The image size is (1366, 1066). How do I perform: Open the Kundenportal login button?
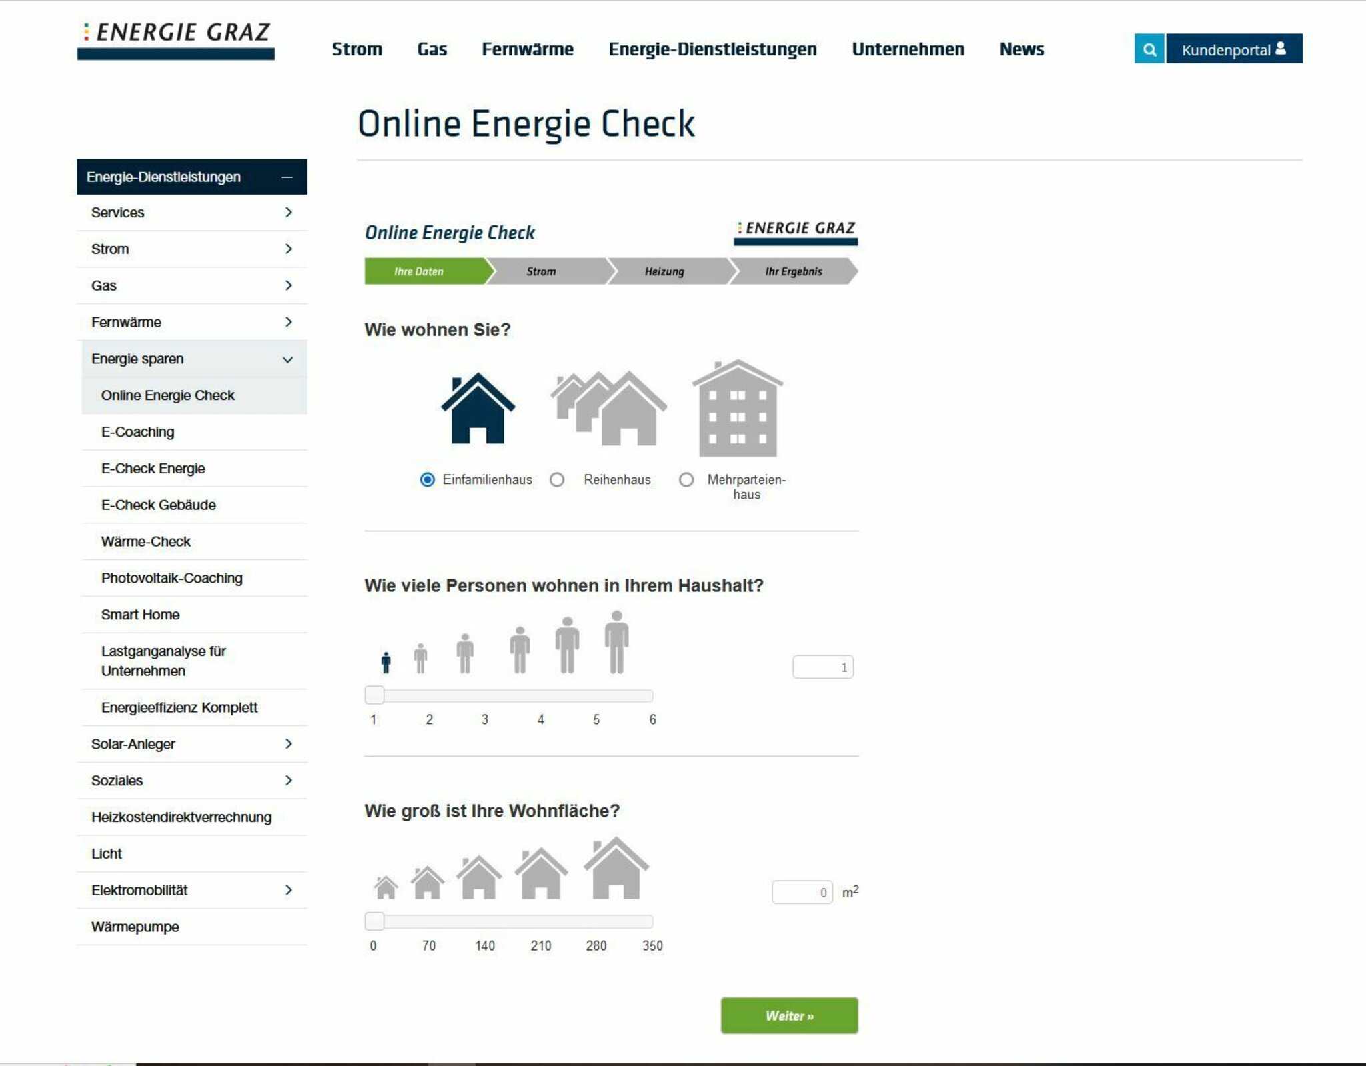click(x=1234, y=49)
